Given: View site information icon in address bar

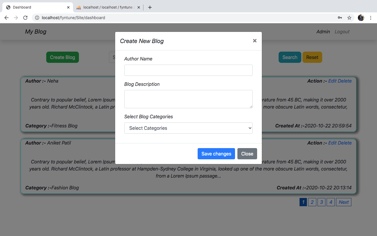Looking at the screenshot, I should [37, 18].
